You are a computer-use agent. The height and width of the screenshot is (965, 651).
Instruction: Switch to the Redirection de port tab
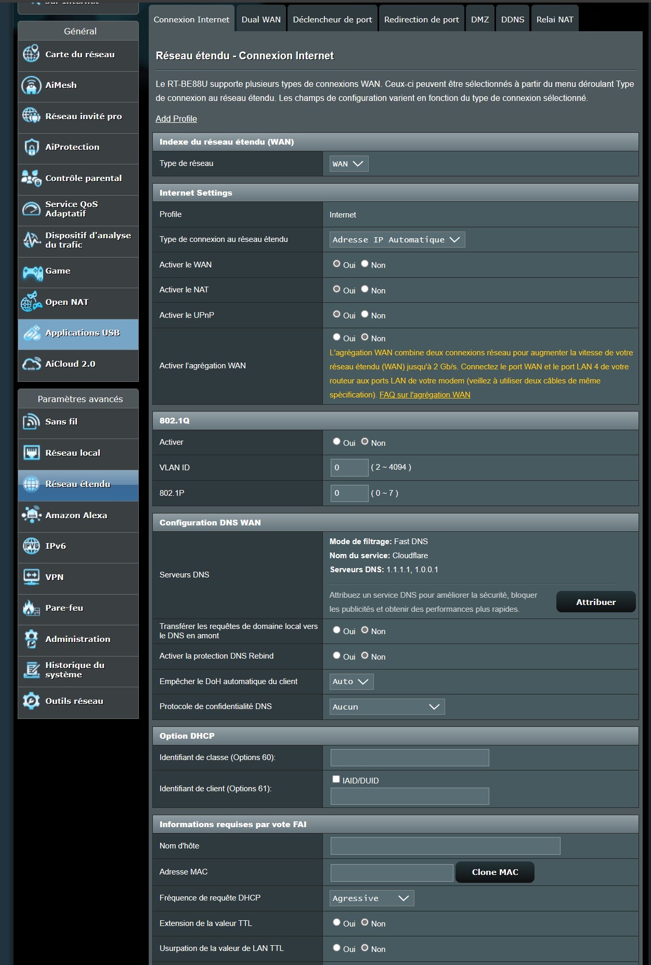(x=422, y=20)
